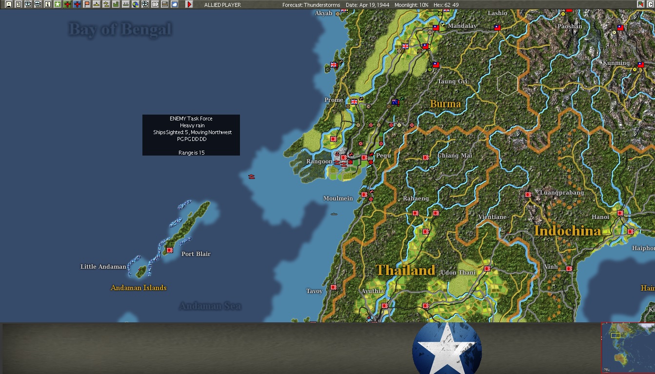
Task: Click the OP toolbar button
Action: tap(155, 4)
